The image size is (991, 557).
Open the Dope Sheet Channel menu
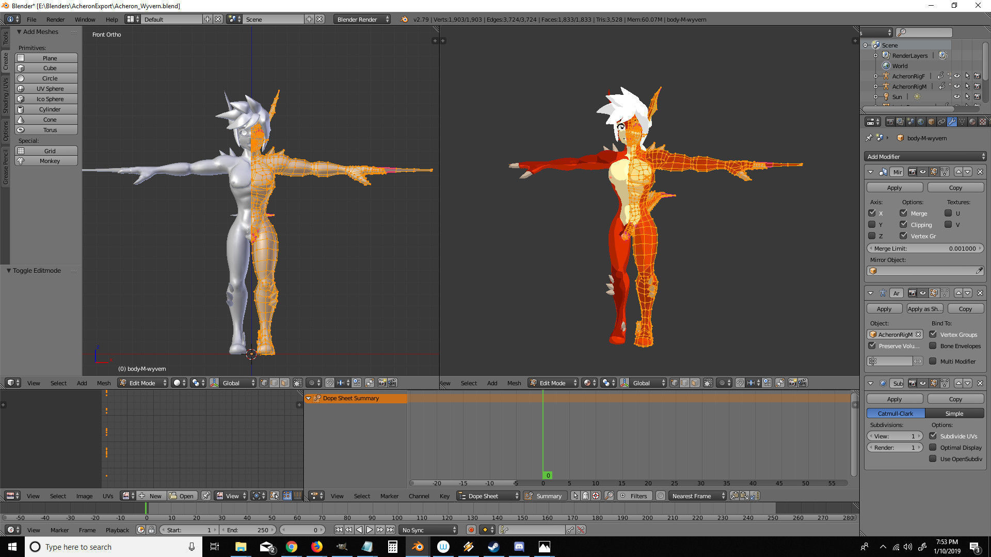[x=419, y=496]
